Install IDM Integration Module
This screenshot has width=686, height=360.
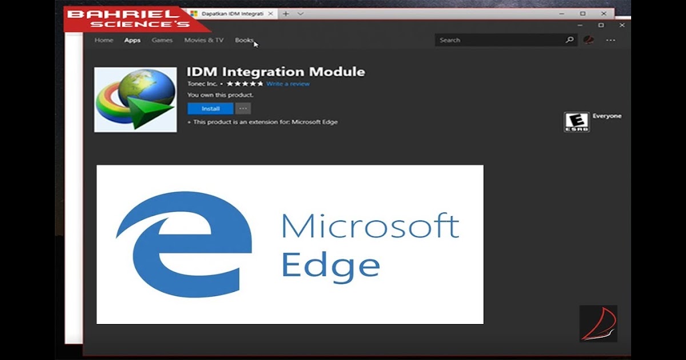coord(210,109)
